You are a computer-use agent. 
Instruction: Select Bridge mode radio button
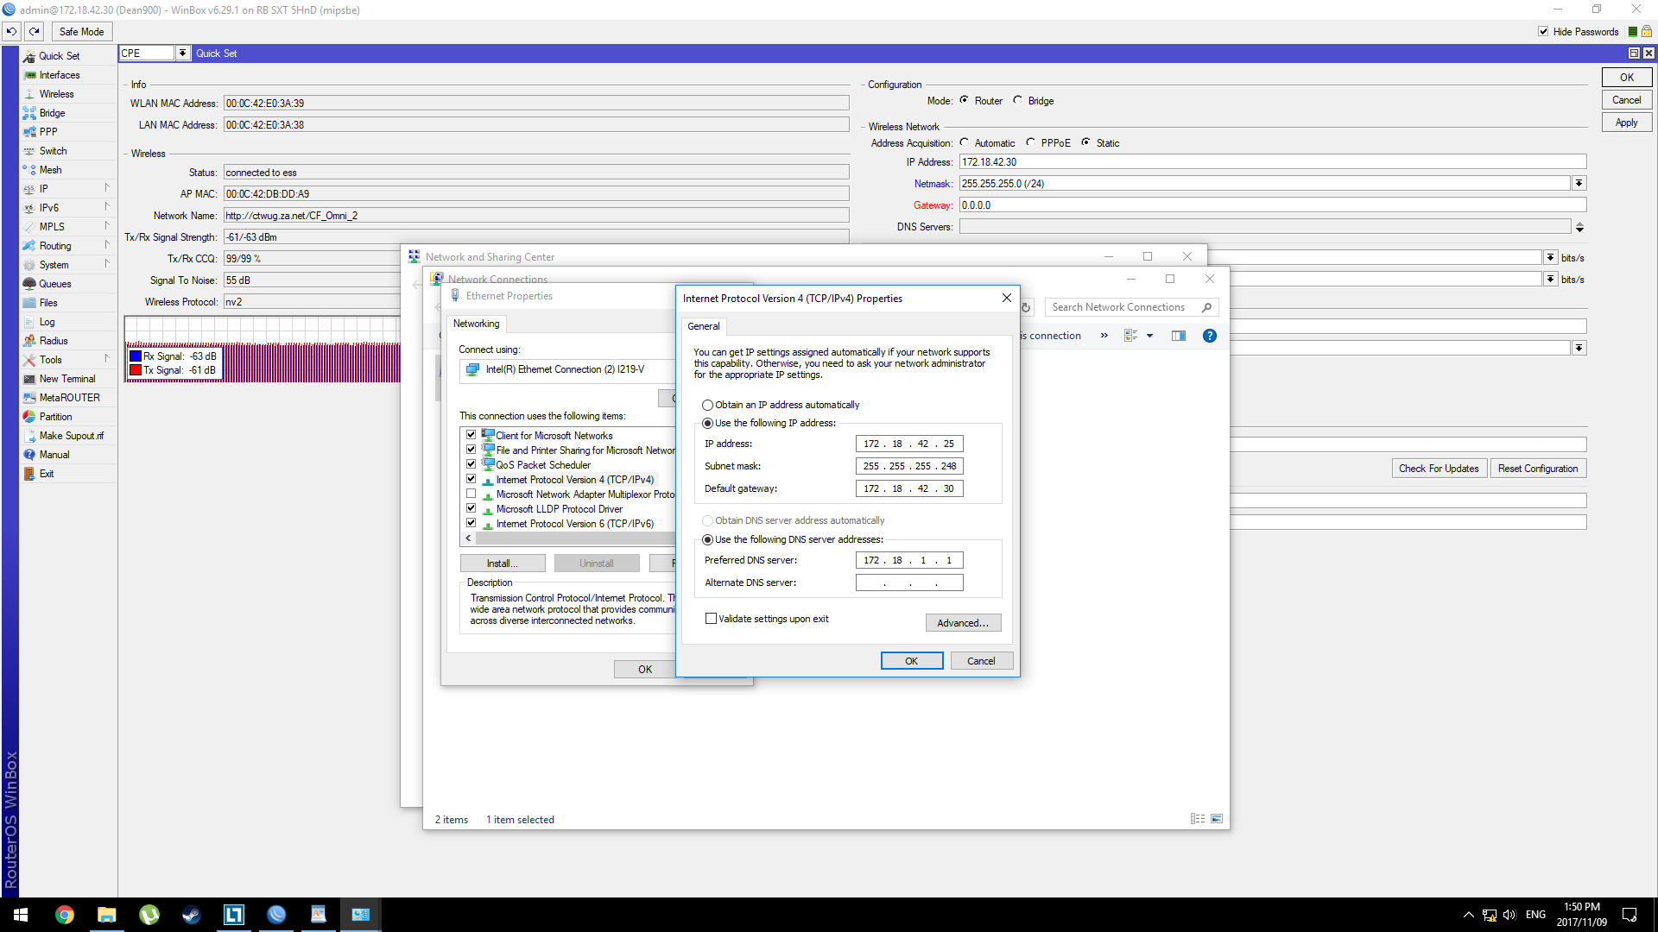pos(1018,100)
